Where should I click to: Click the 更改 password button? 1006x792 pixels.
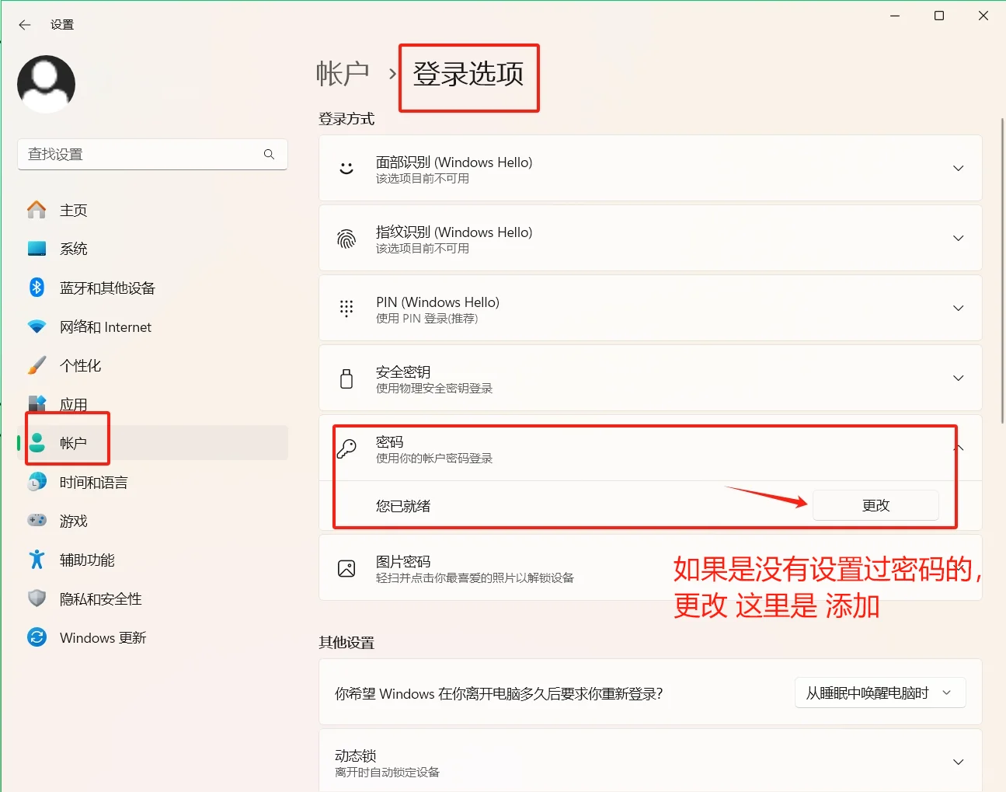(x=875, y=504)
